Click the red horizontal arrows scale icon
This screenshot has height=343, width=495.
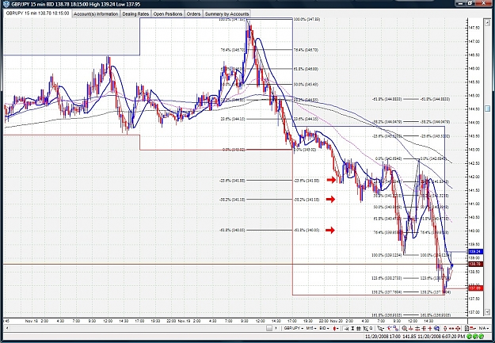coord(451,328)
